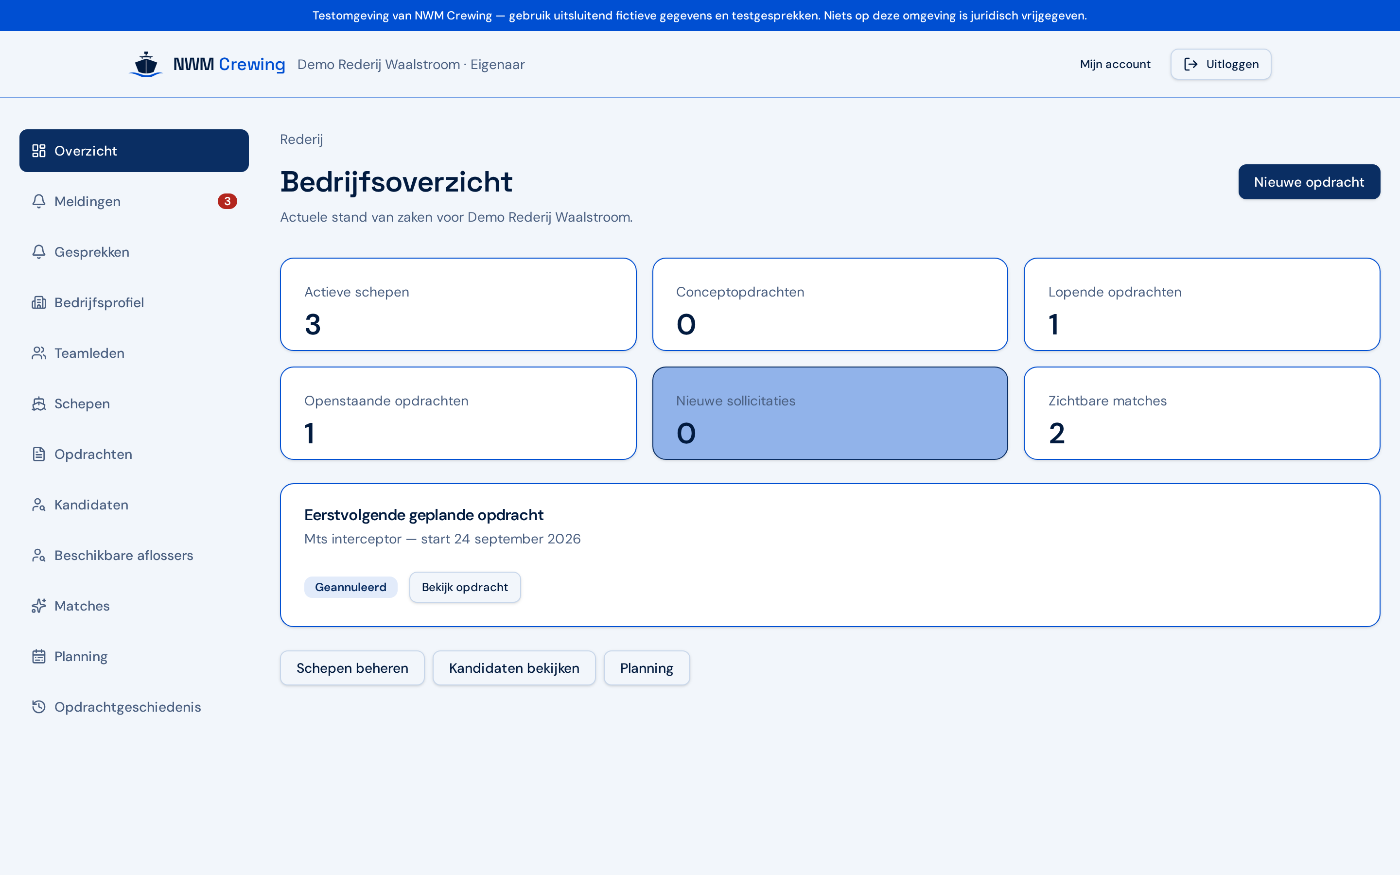The image size is (1400, 875).
Task: Click Bekijk opdracht button
Action: coord(465,587)
